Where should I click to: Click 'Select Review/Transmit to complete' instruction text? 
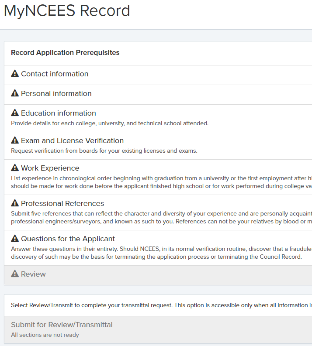(x=162, y=305)
